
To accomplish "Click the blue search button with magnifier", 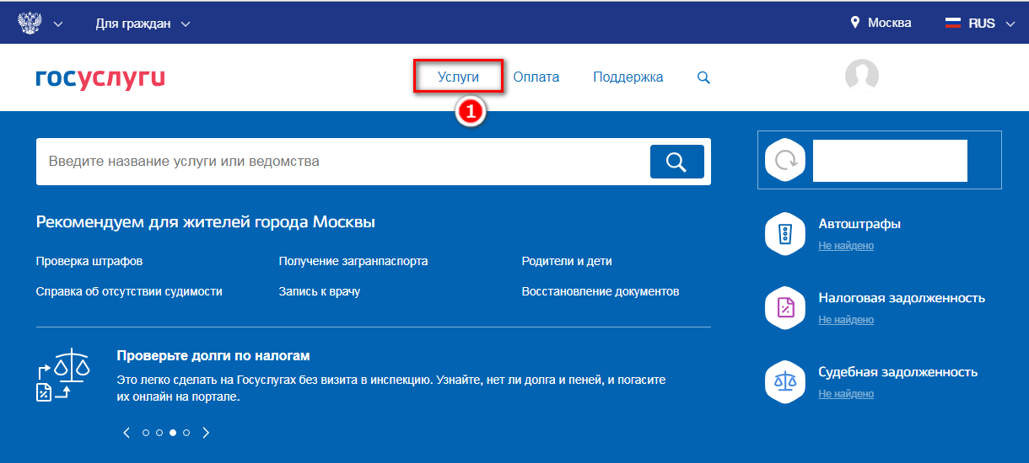I will click(676, 162).
